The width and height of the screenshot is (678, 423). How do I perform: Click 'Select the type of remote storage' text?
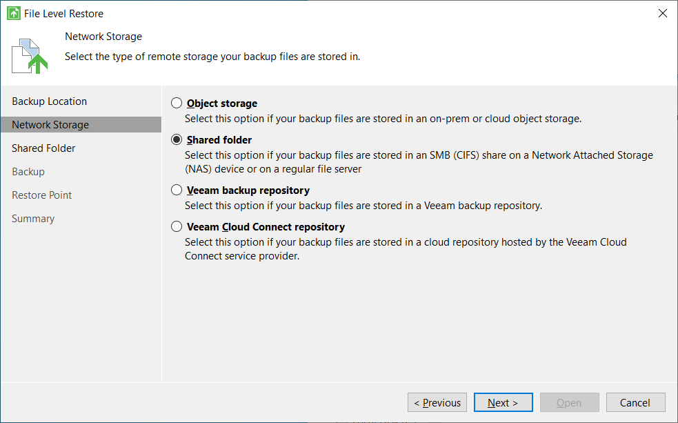[x=212, y=57]
